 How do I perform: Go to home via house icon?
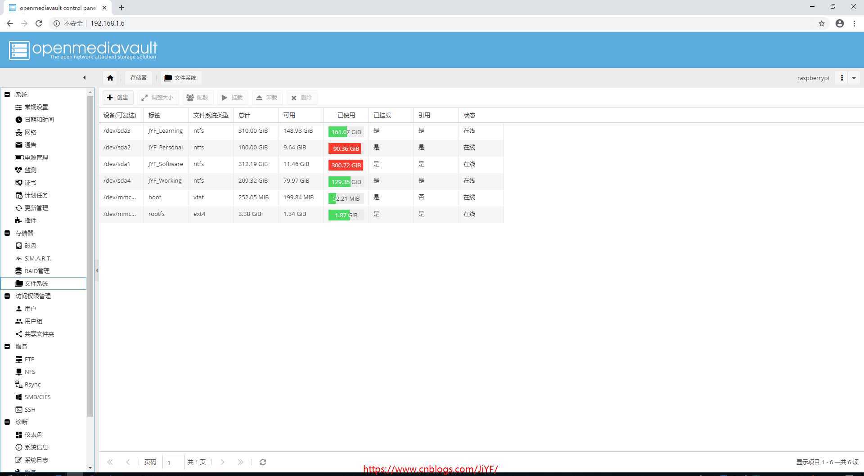(x=110, y=78)
